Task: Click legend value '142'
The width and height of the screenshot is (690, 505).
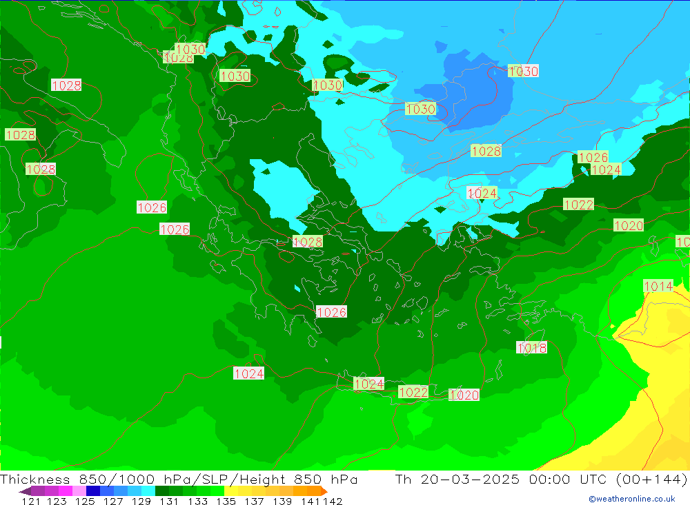Action: (333, 501)
